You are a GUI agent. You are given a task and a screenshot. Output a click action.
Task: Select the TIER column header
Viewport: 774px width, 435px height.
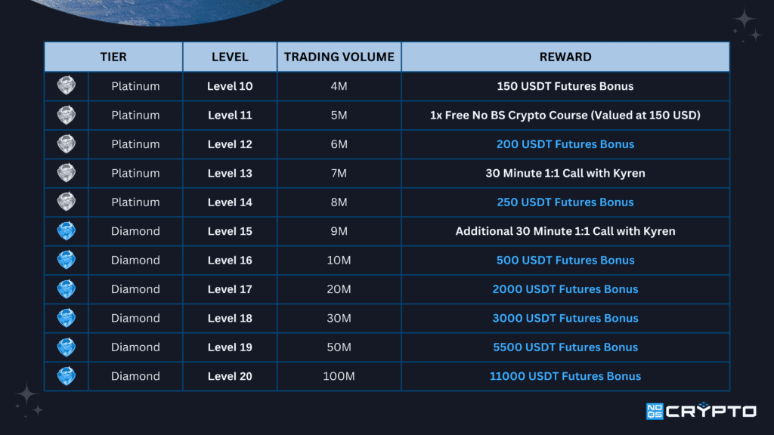(x=113, y=57)
